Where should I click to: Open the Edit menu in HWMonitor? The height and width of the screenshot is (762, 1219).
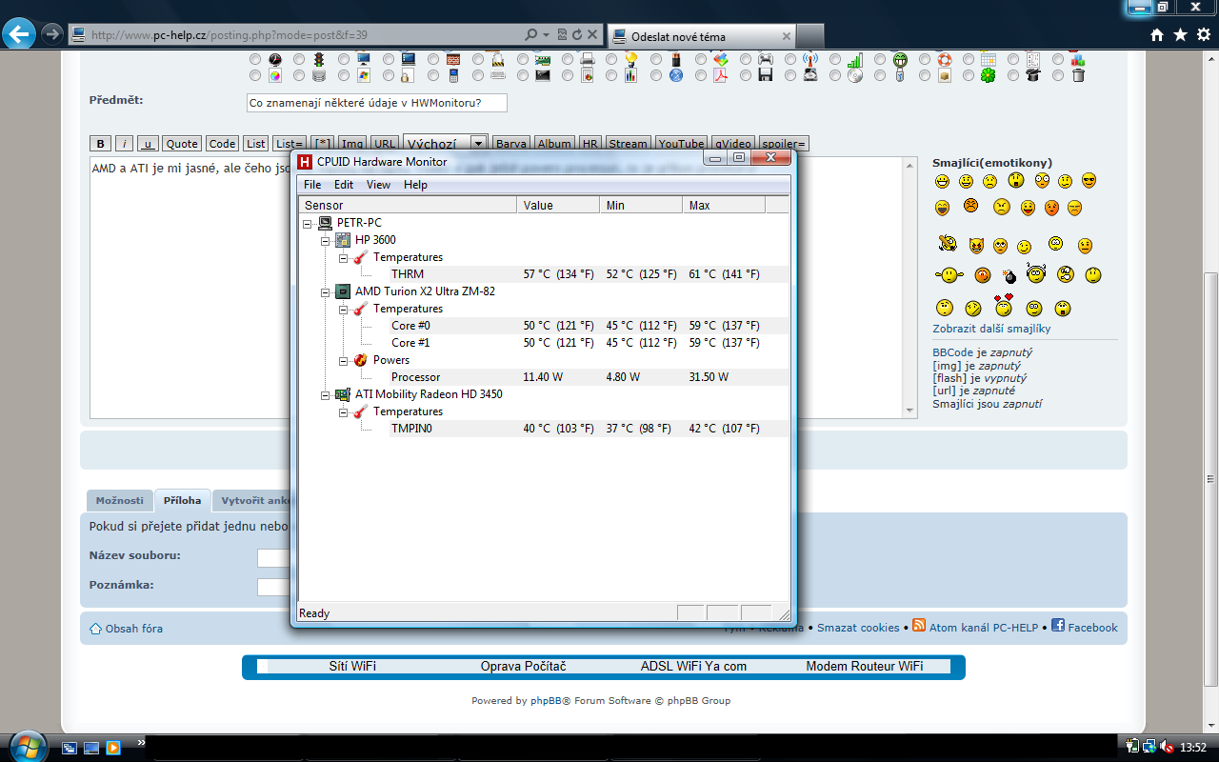344,185
